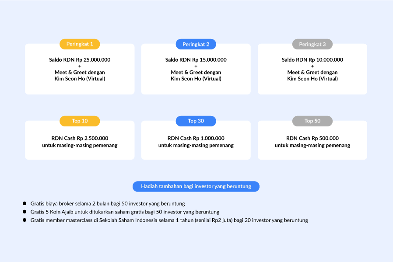
Task: Click the gray Top 50 badge
Action: tap(312, 121)
